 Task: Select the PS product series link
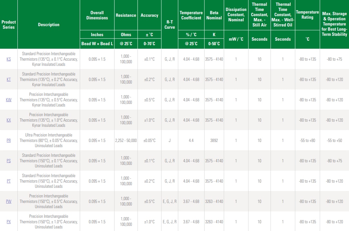tap(9, 161)
